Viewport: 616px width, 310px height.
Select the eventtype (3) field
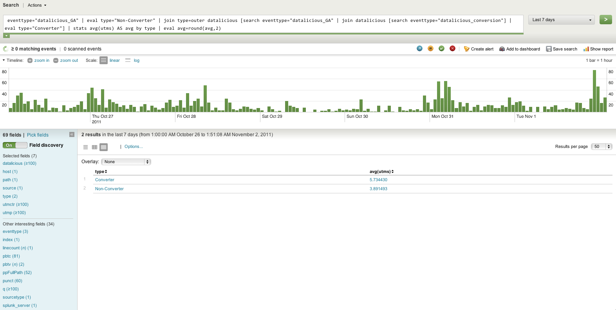[x=15, y=231]
